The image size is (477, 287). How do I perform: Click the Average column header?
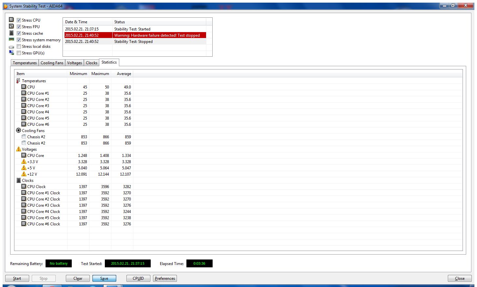(x=122, y=74)
